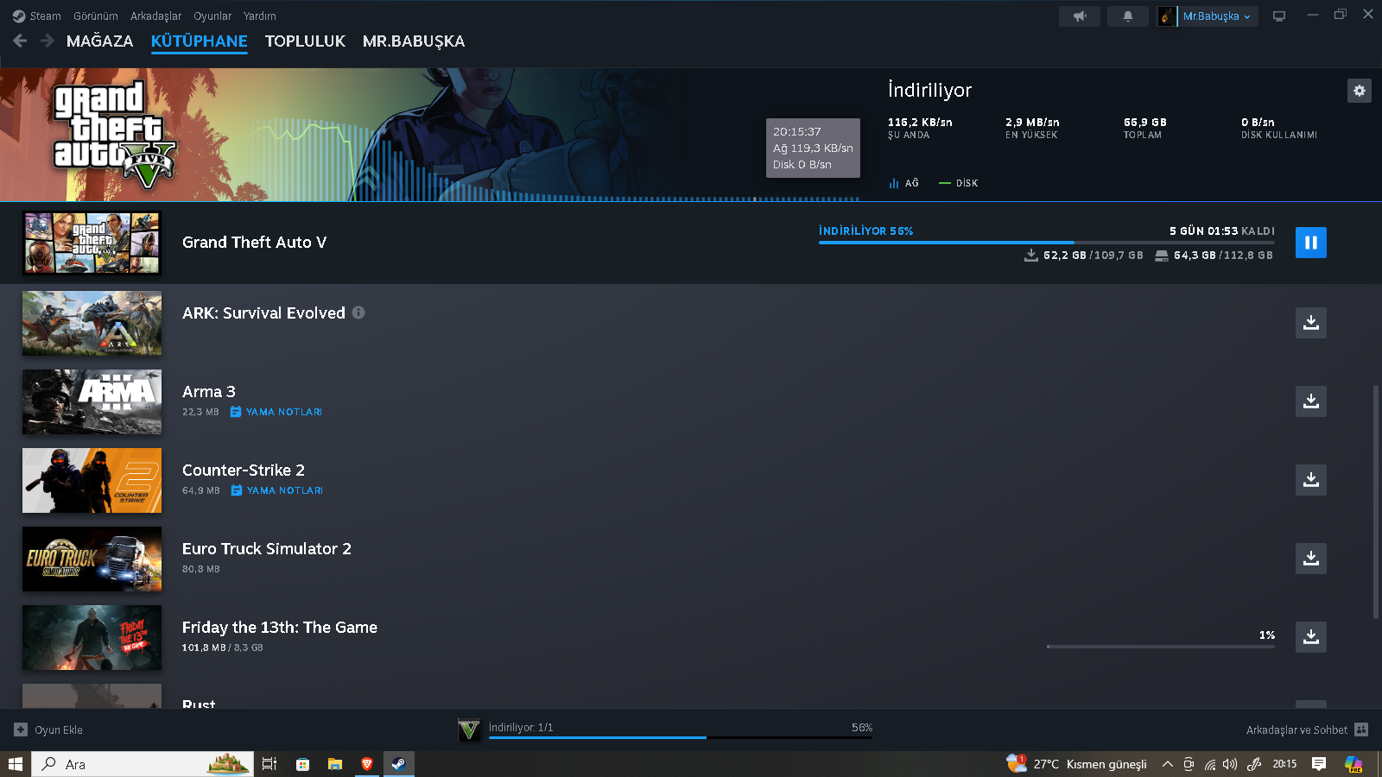Expand the hidden system tray icons
The image size is (1382, 777).
tap(1168, 764)
